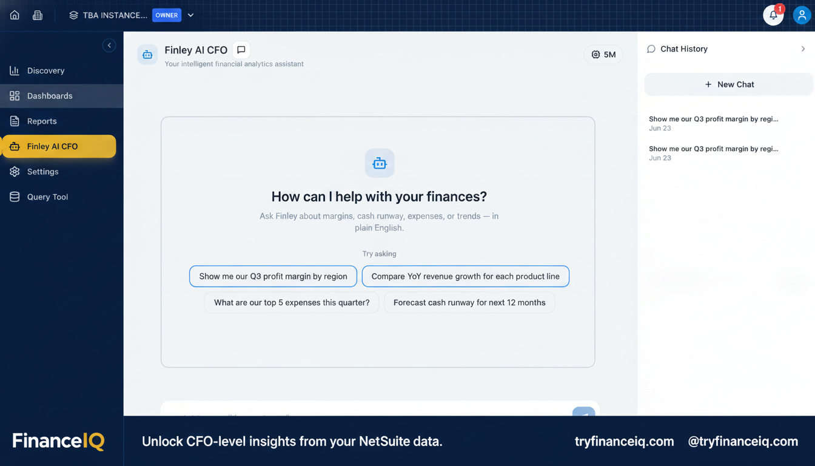This screenshot has width=815, height=466.
Task: Open the user profile avatar
Action: (x=802, y=15)
